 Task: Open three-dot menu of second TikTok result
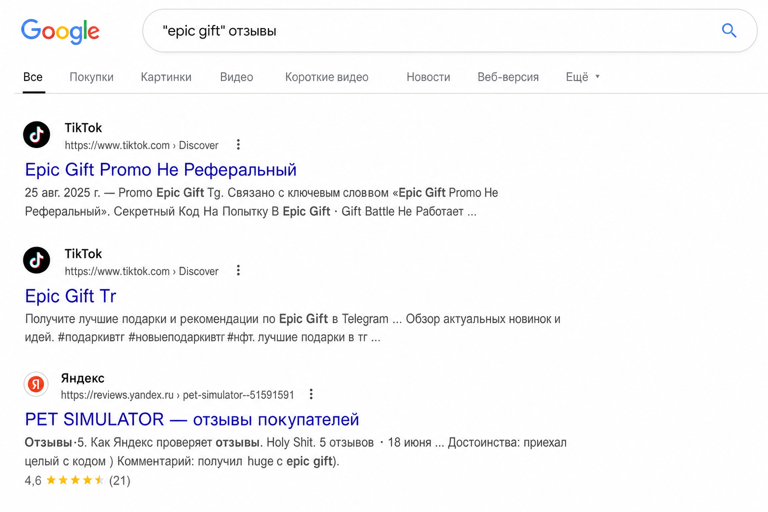coord(238,270)
